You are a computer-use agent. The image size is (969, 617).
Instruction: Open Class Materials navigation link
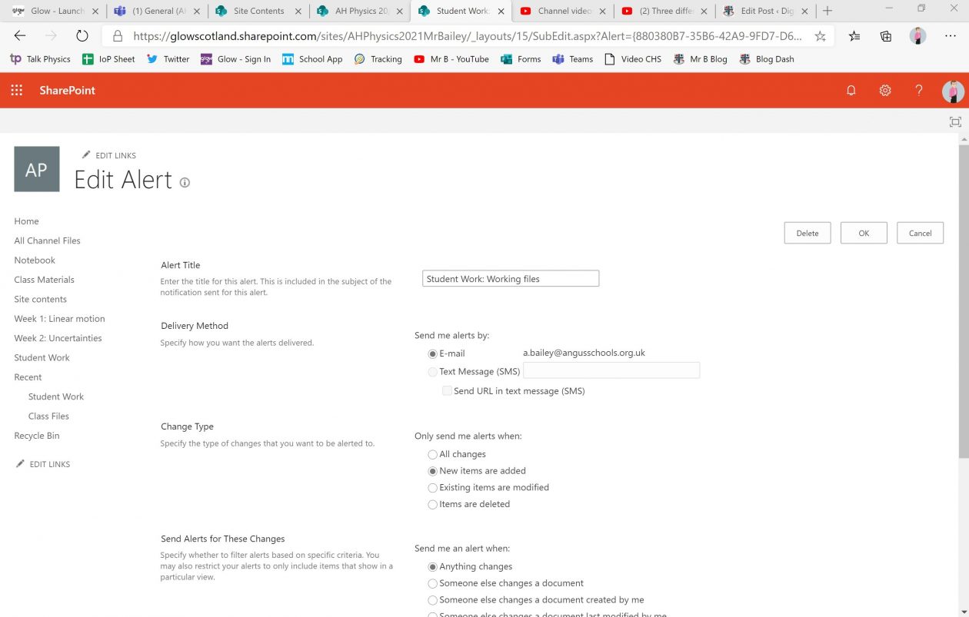tap(44, 280)
